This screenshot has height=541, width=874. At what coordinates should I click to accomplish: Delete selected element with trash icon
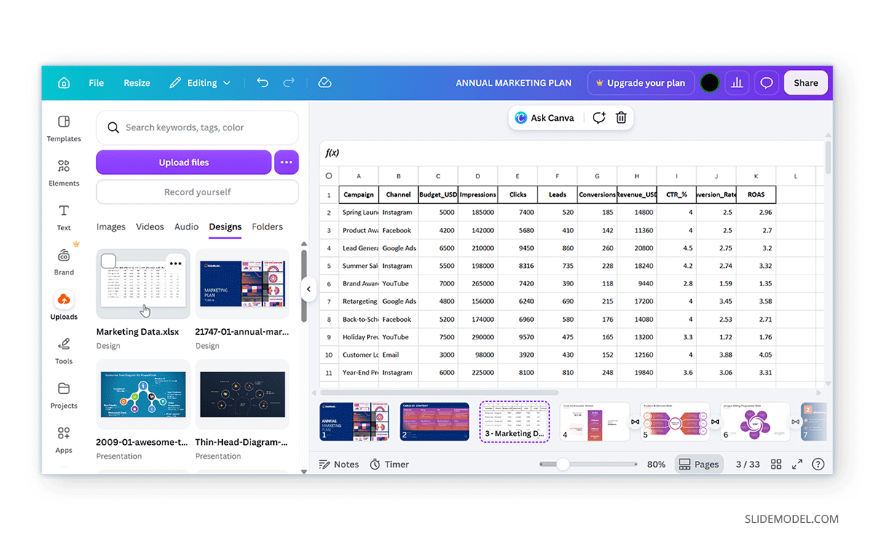click(x=621, y=118)
